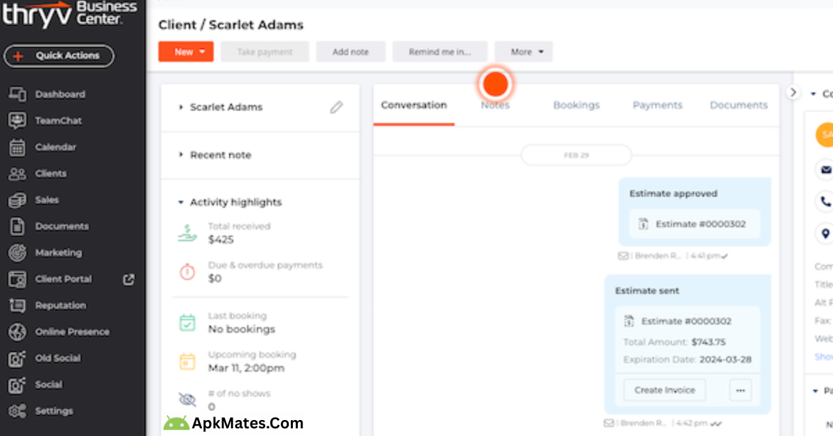This screenshot has width=833, height=436.
Task: Open the Client Portal external link
Action: 128,279
